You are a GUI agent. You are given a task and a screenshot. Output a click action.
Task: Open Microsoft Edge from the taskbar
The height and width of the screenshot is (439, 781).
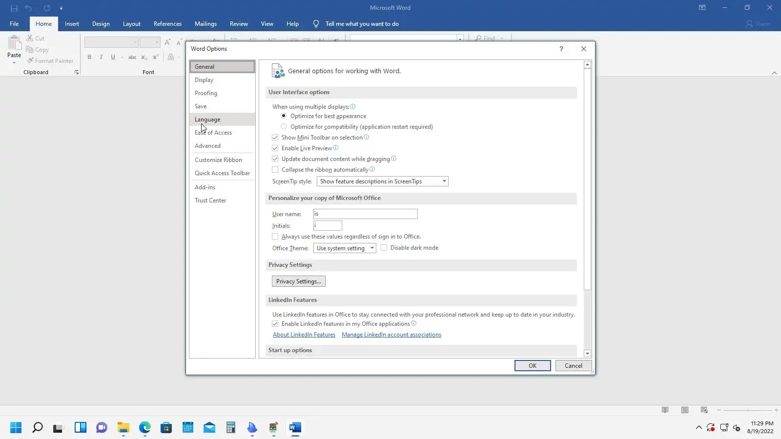pyautogui.click(x=145, y=428)
